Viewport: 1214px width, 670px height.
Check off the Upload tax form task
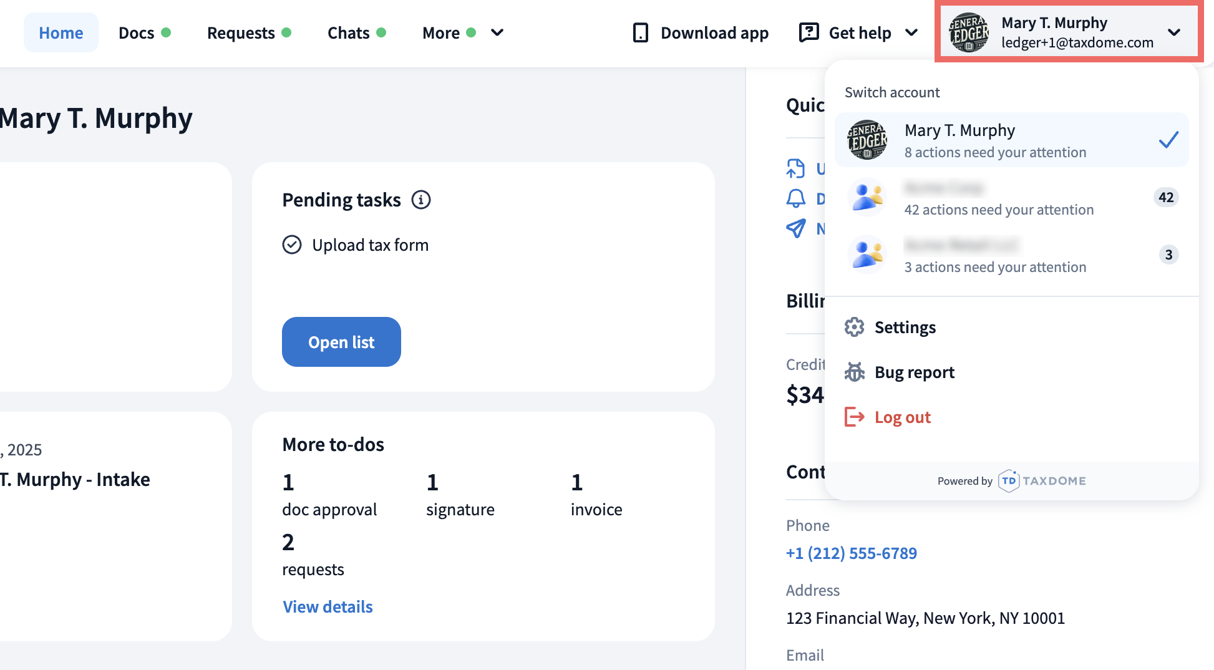(292, 245)
